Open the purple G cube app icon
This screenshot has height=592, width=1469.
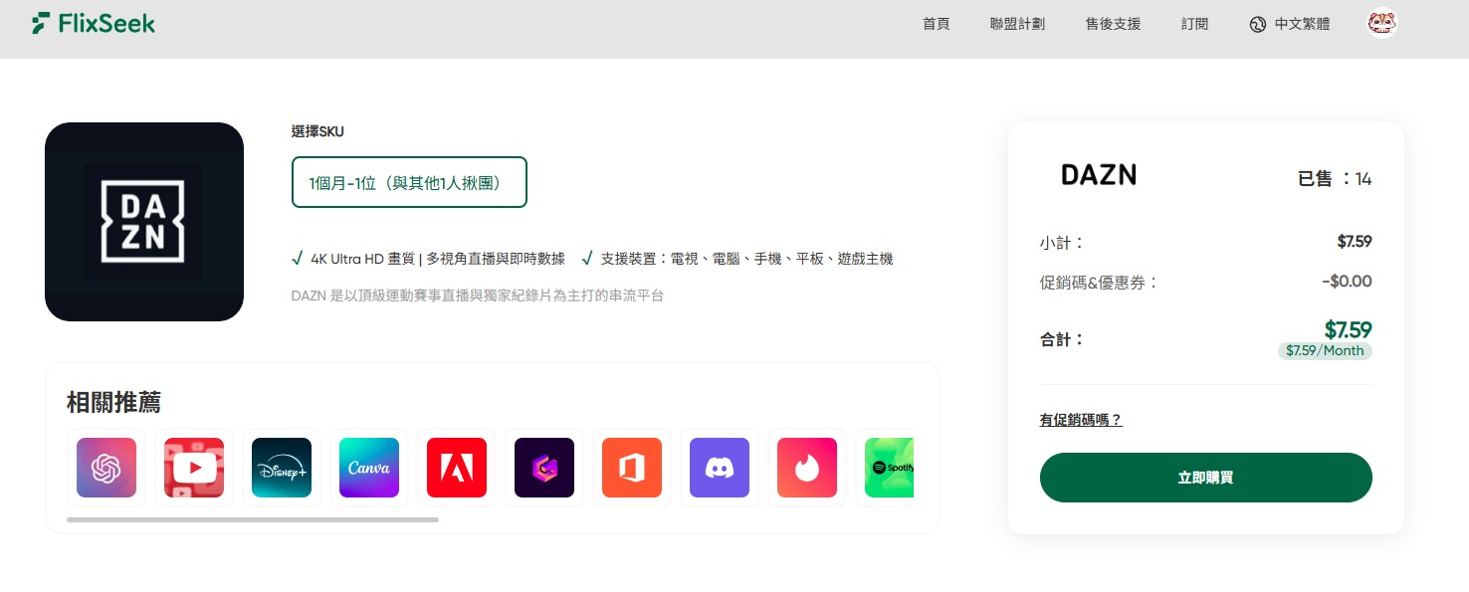[544, 468]
